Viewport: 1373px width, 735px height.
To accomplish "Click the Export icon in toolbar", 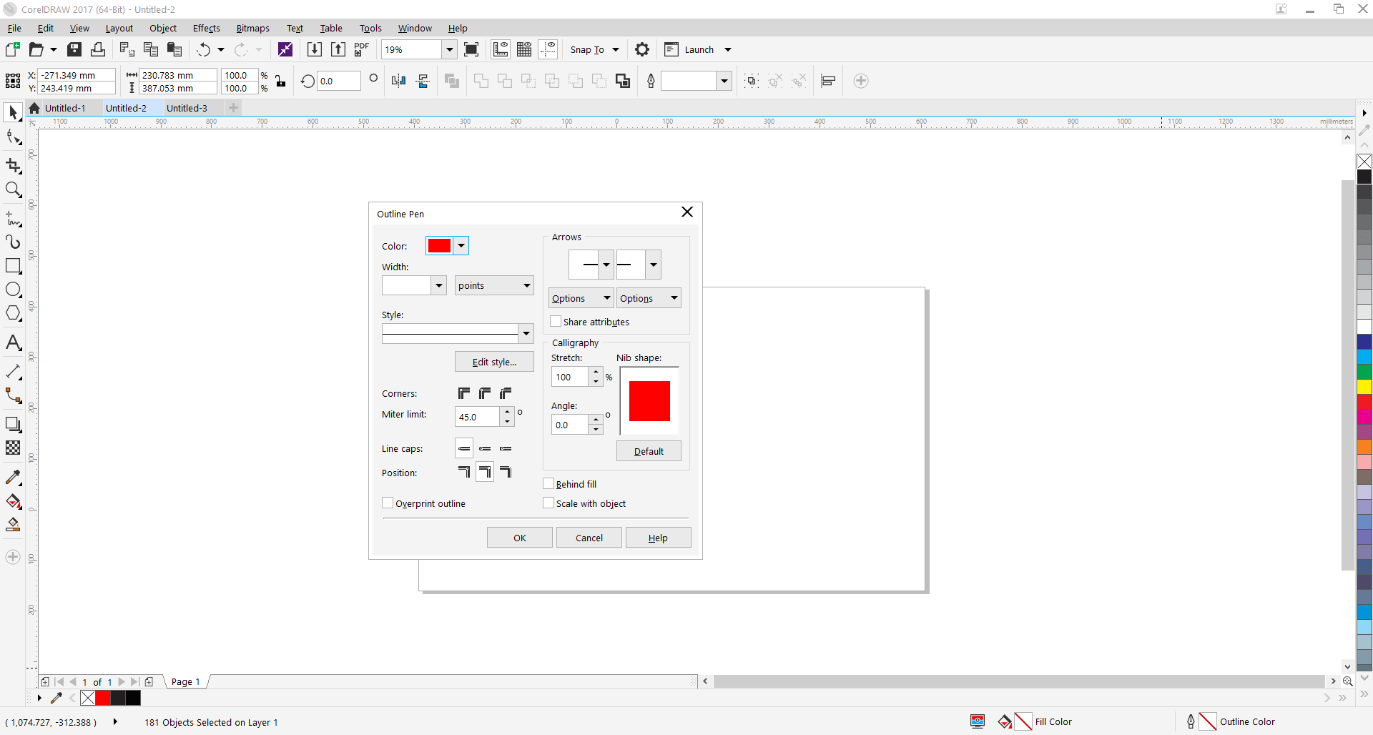I will [x=338, y=49].
